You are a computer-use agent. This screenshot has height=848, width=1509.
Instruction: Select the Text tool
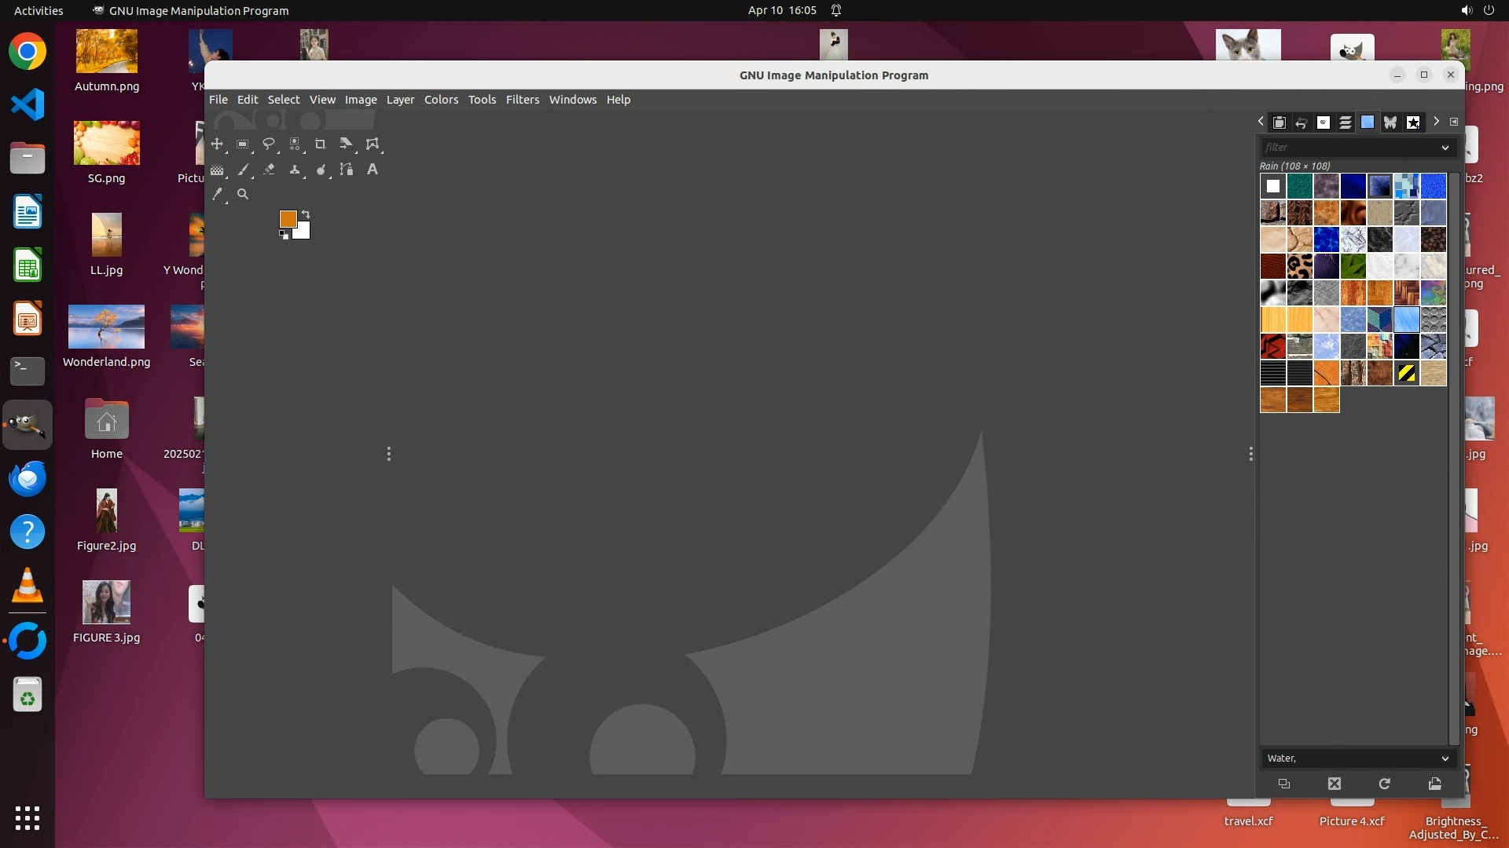373,170
